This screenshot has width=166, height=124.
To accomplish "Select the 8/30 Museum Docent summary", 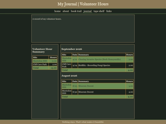I will coord(102,92).
